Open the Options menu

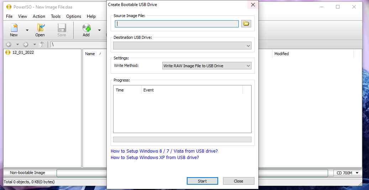(x=74, y=16)
